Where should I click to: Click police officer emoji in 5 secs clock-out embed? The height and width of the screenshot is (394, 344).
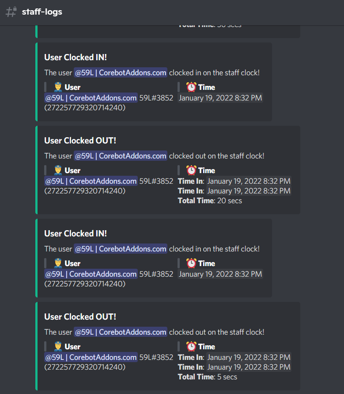[58, 347]
